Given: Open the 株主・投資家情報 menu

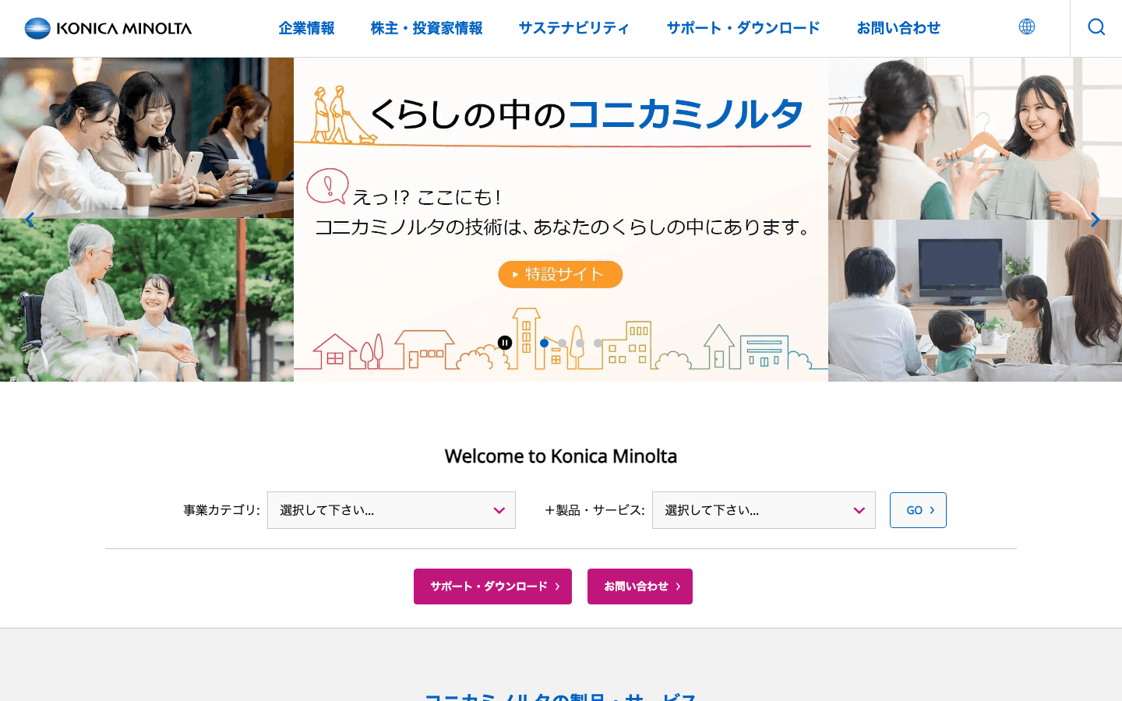Looking at the screenshot, I should (x=427, y=28).
